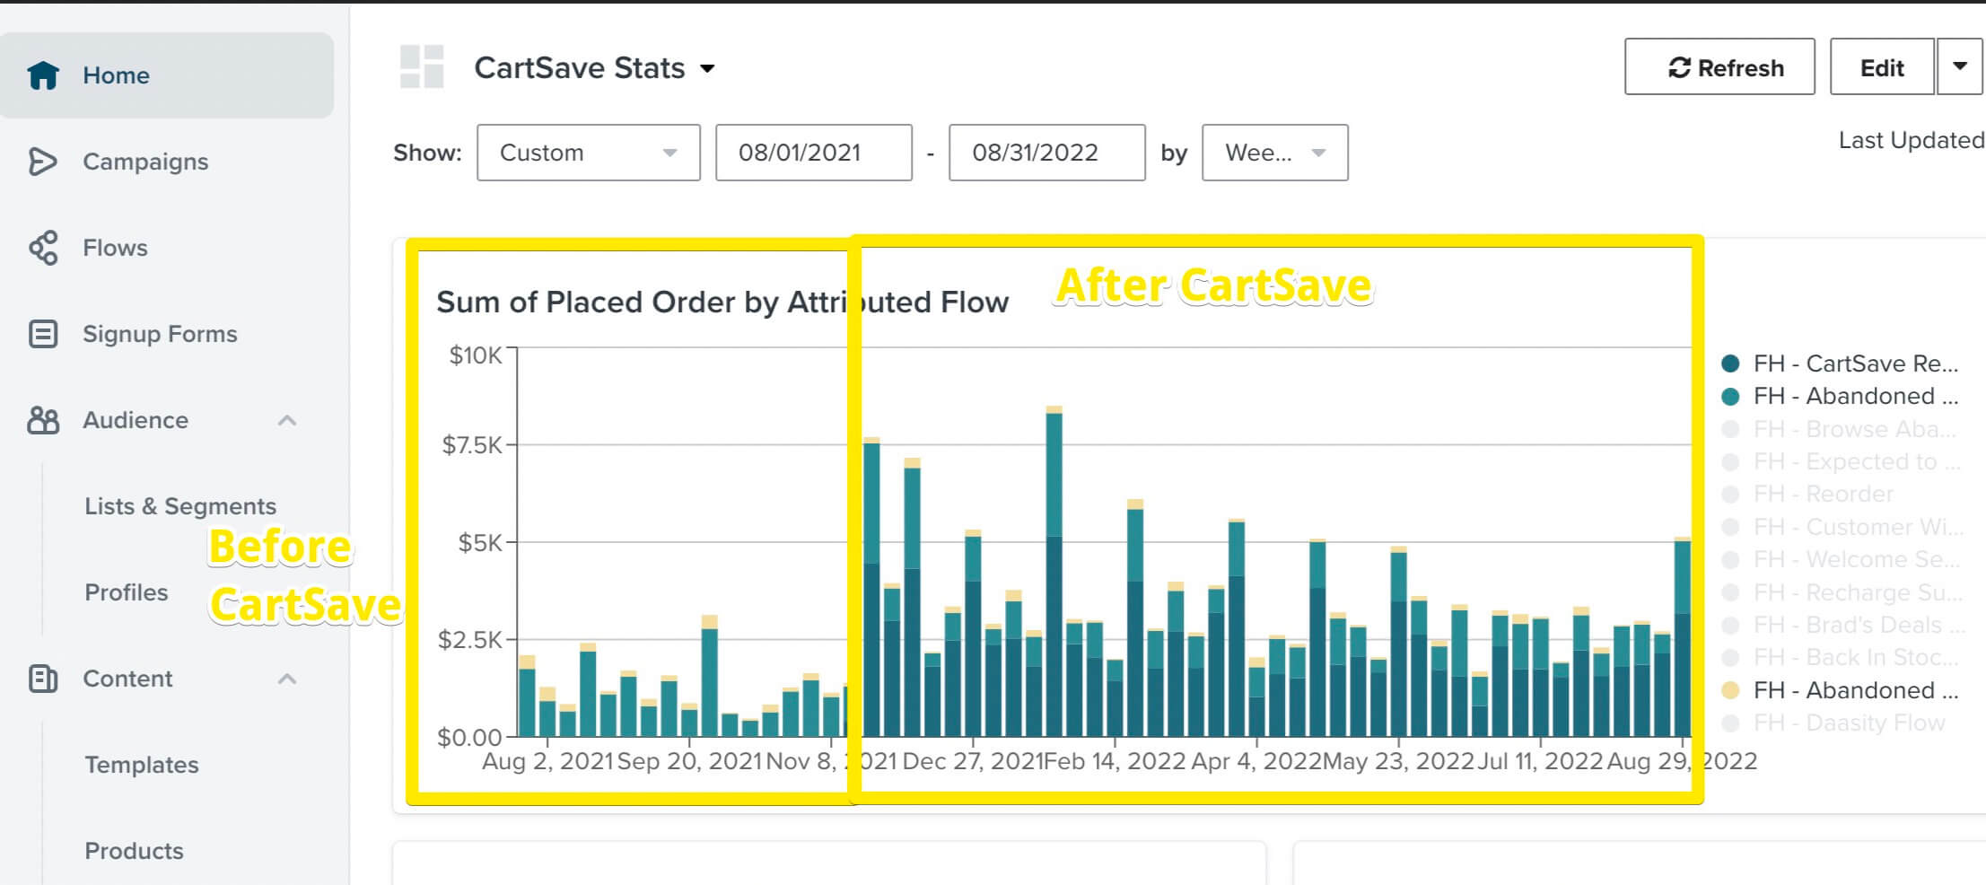This screenshot has height=885, width=1986.
Task: Click the Home house icon
Action: tap(43, 75)
